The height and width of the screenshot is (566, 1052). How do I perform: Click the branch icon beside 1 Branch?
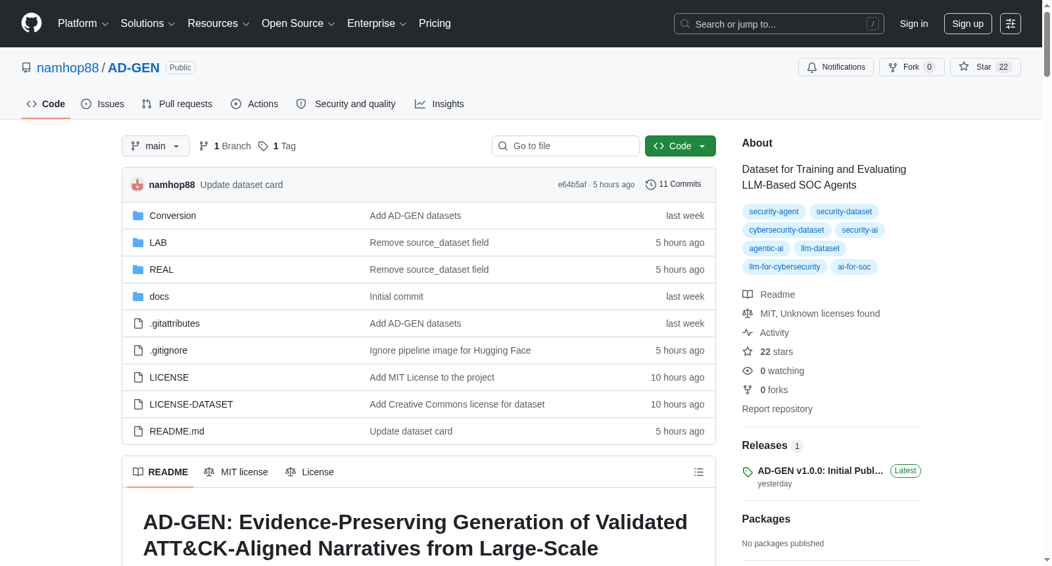tap(204, 146)
